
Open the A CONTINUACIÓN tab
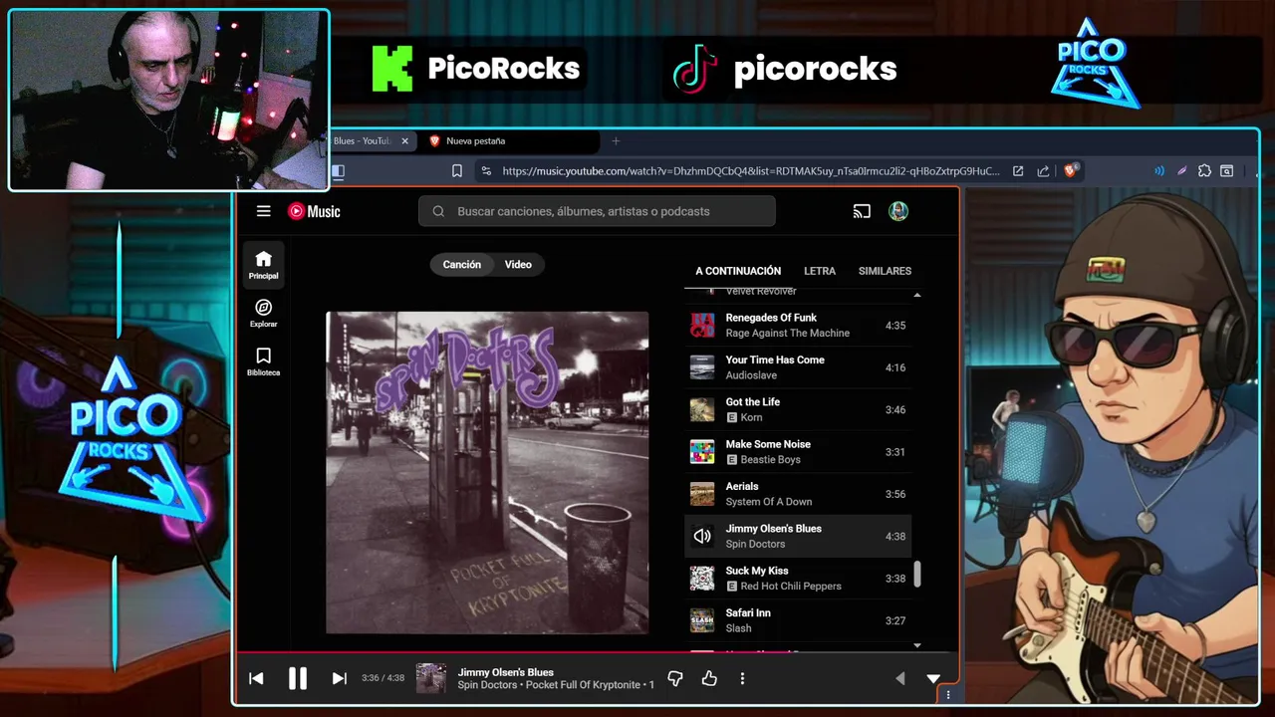coord(738,271)
